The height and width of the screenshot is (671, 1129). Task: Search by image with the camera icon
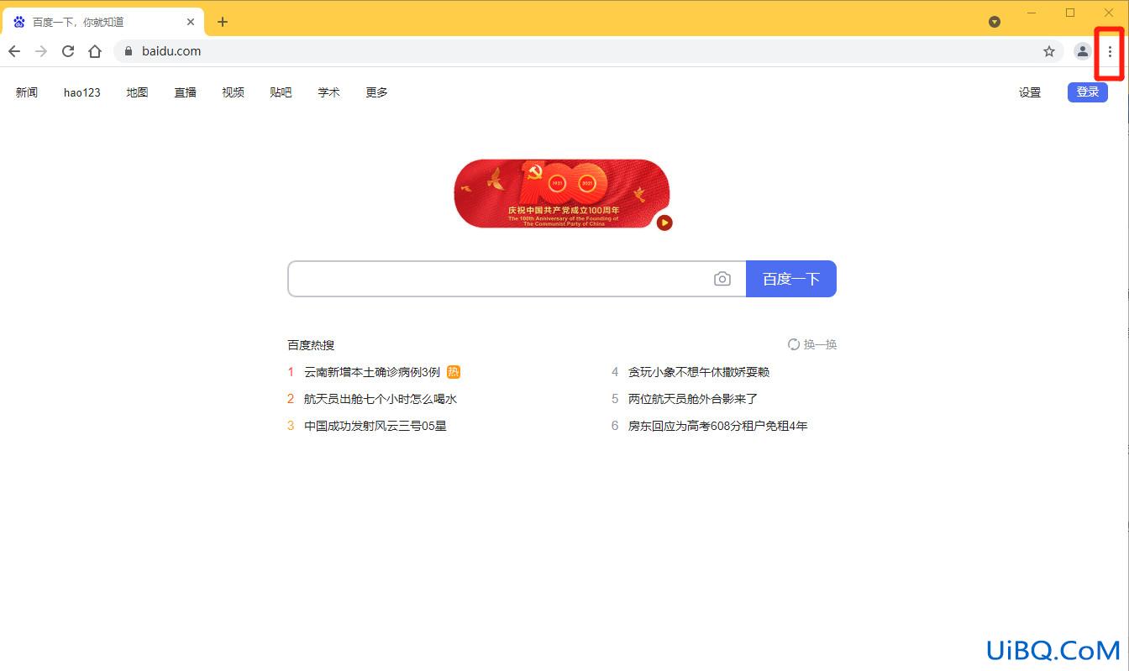(x=722, y=279)
